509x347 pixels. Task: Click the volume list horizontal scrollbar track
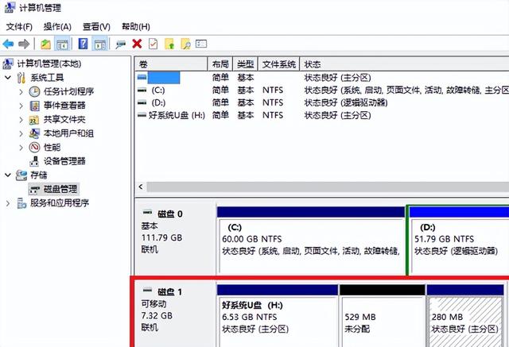coord(328,187)
